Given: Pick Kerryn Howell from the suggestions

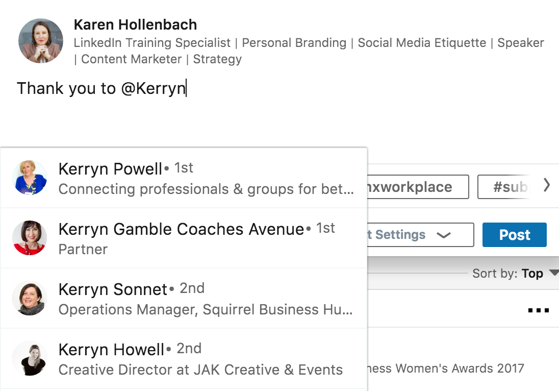Looking at the screenshot, I should (x=184, y=358).
